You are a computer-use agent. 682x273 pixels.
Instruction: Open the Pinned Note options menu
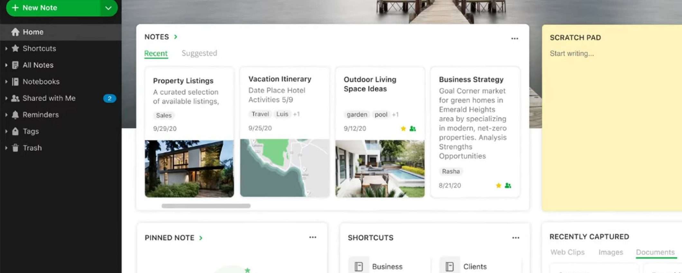point(313,237)
